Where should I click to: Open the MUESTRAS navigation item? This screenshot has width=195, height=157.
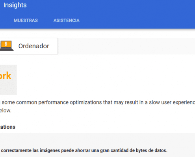point(26,20)
